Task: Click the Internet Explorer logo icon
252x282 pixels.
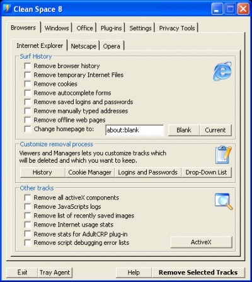Action: coord(222,71)
